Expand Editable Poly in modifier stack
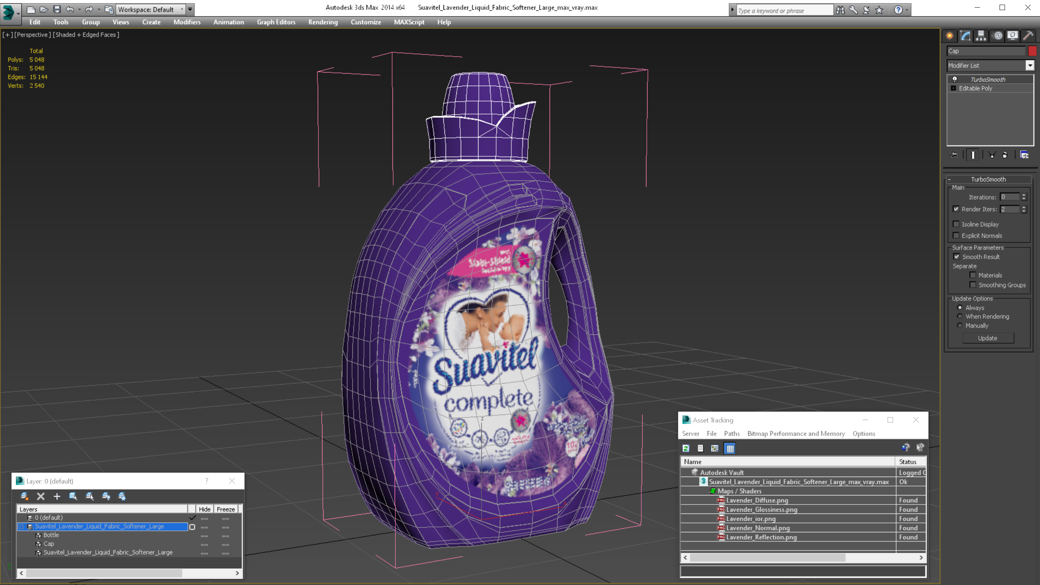 (954, 88)
